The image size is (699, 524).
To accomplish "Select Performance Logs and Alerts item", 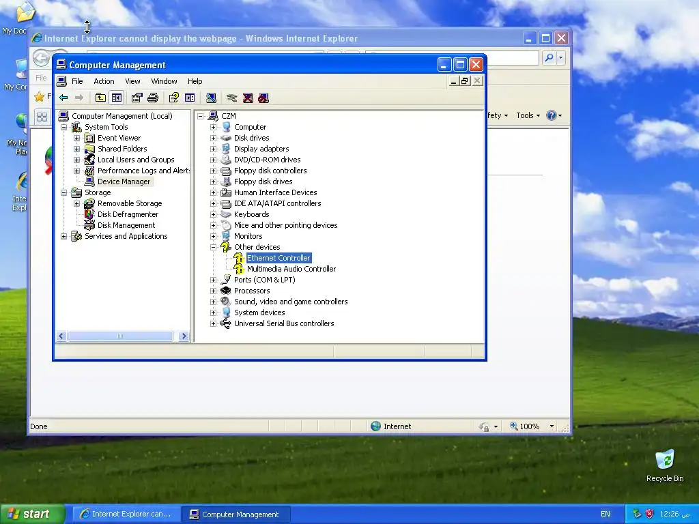I will click(143, 171).
